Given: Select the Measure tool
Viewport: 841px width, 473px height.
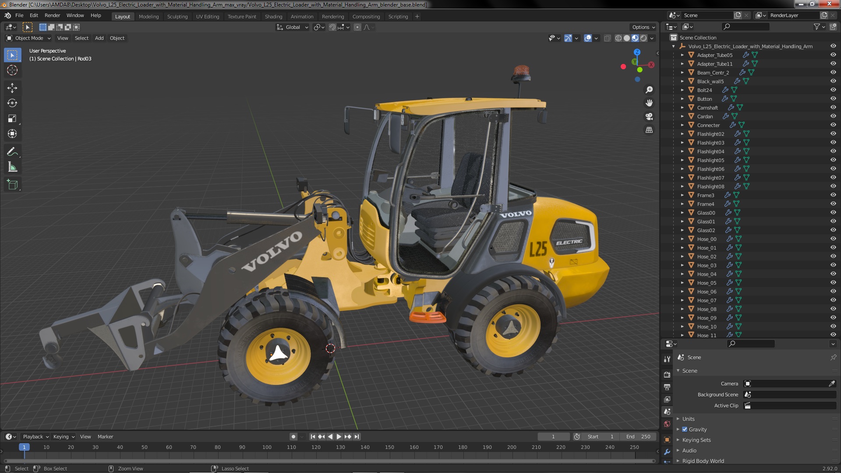Looking at the screenshot, I should 12,167.
